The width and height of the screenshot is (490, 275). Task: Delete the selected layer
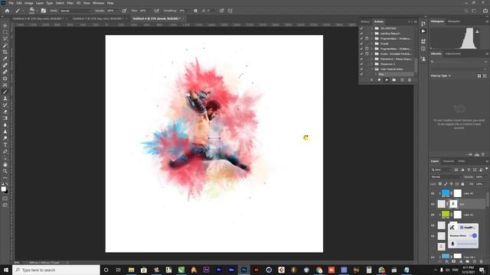482,261
